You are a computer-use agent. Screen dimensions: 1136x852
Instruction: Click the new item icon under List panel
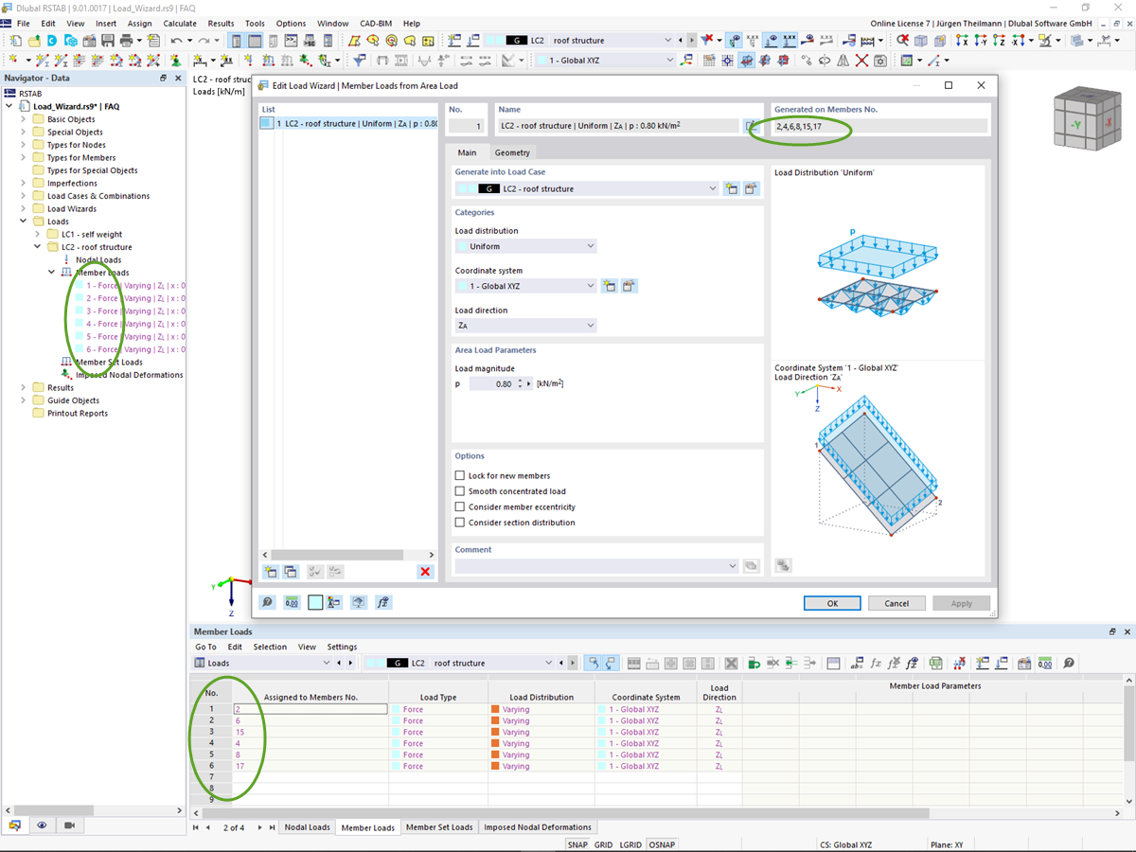click(x=271, y=572)
